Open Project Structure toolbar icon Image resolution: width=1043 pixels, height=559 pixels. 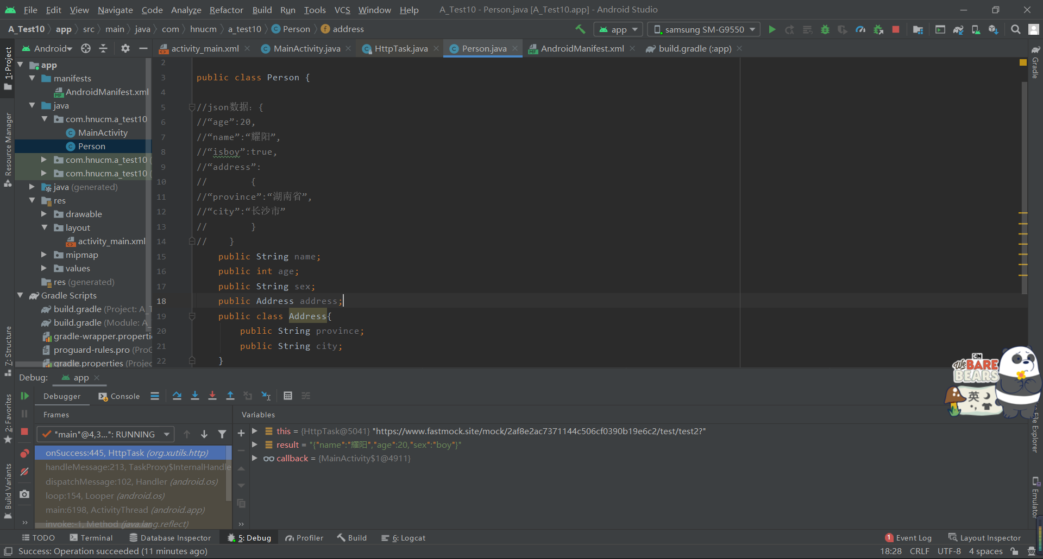[x=918, y=29]
